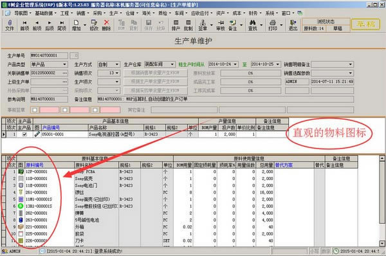Click the red 删除 delete icon

tap(106, 25)
